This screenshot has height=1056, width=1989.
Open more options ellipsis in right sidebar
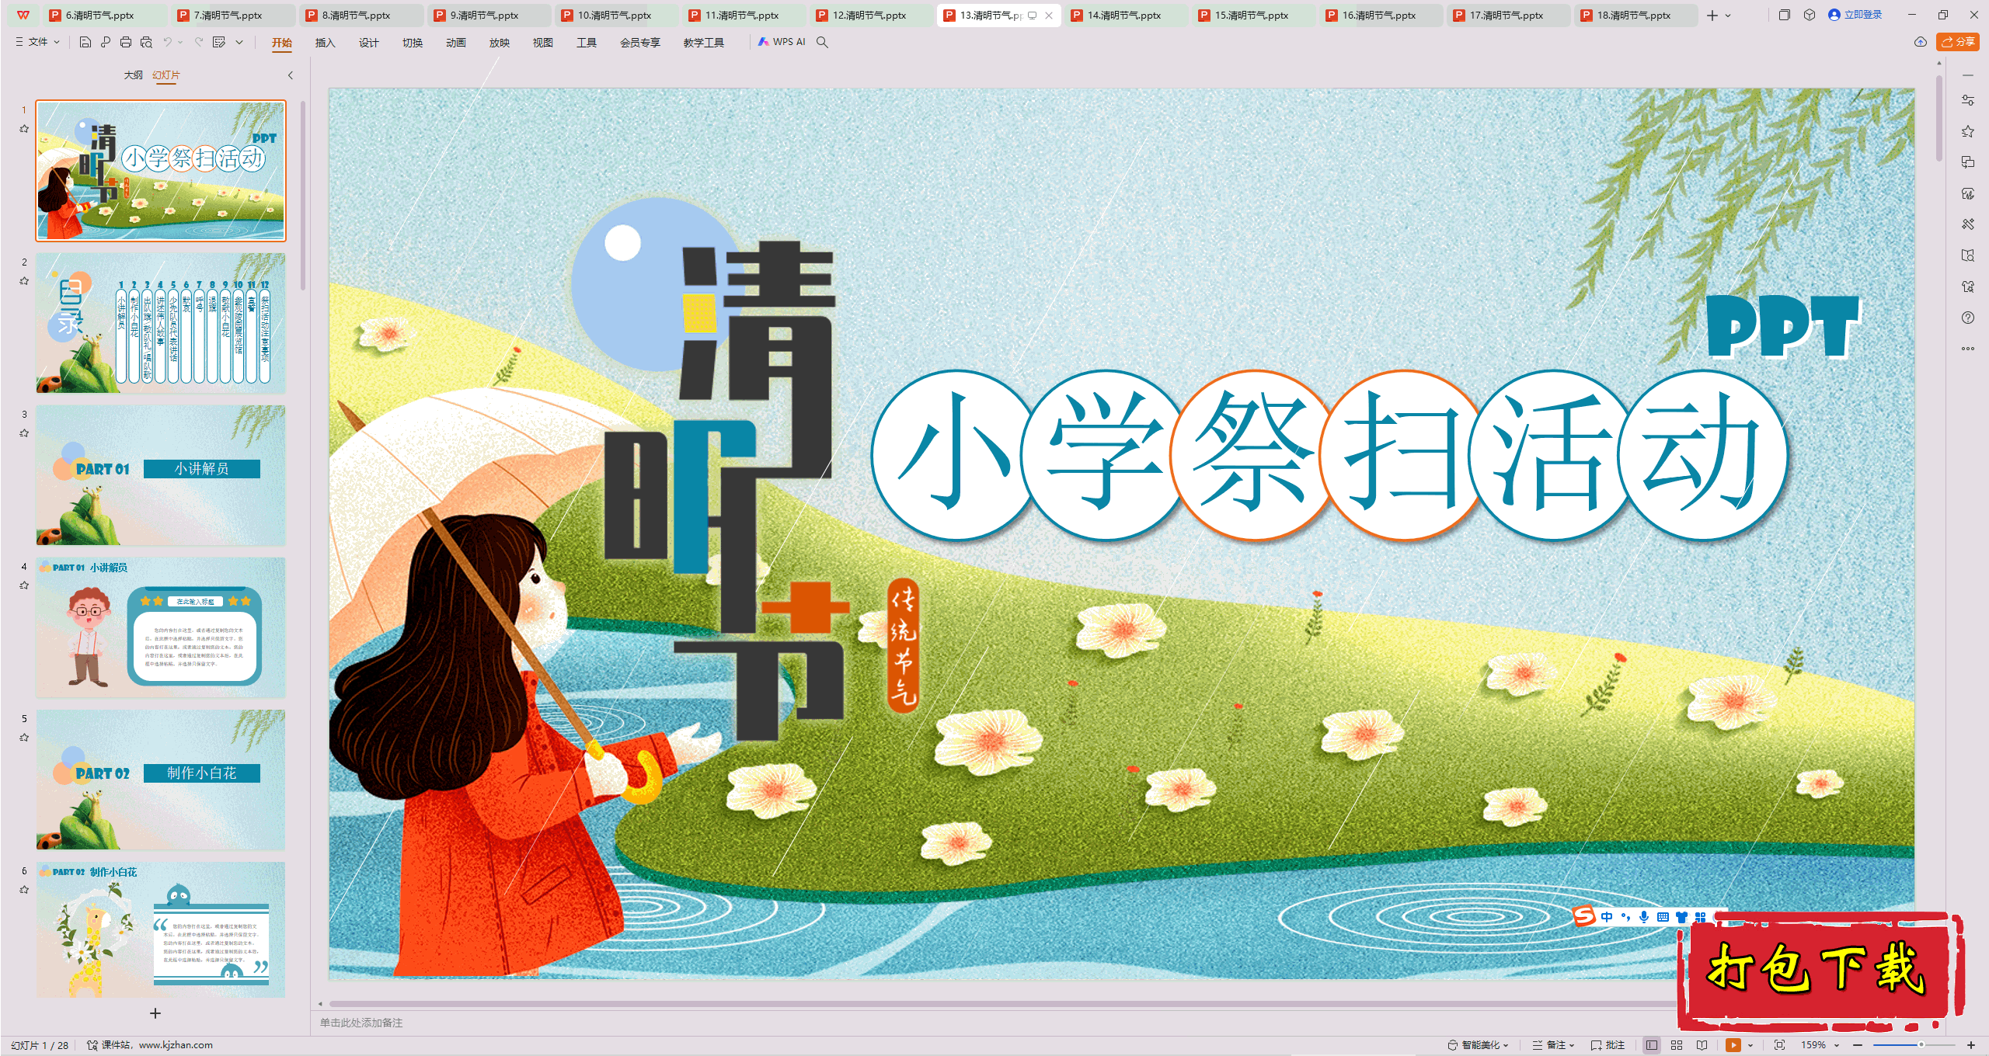click(1968, 349)
